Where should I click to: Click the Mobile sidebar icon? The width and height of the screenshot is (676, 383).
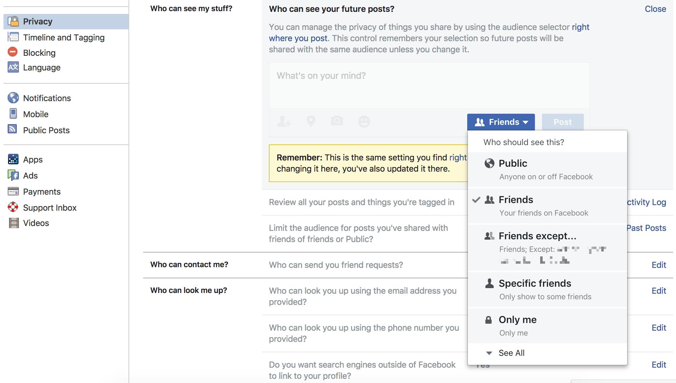(13, 114)
